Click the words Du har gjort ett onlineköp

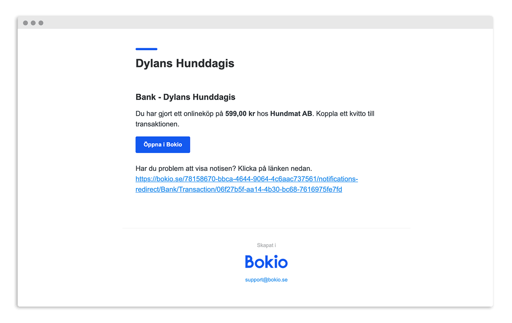coord(175,114)
